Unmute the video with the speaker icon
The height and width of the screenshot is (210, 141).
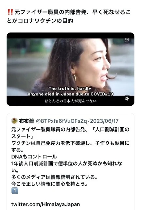[x=127, y=99]
